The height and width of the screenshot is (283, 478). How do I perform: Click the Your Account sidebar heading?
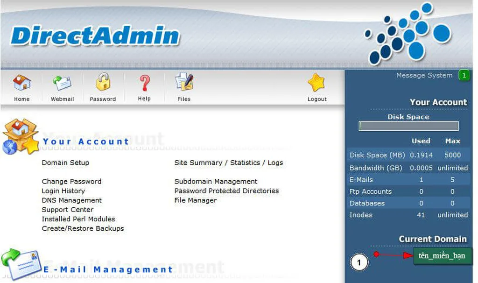click(438, 102)
